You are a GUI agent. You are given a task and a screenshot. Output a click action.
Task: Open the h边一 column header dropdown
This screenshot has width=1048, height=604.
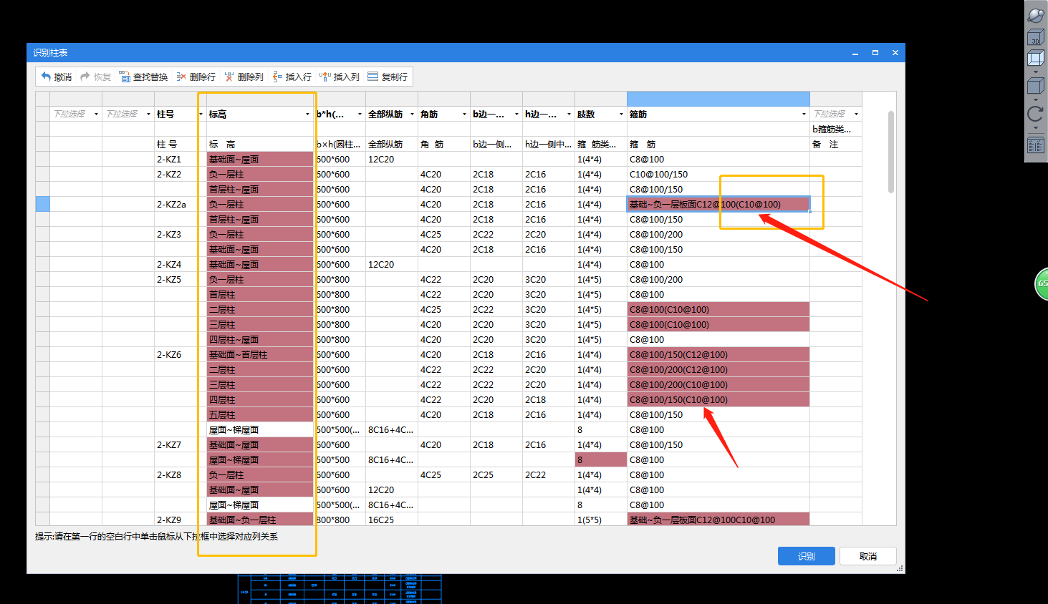pos(569,115)
